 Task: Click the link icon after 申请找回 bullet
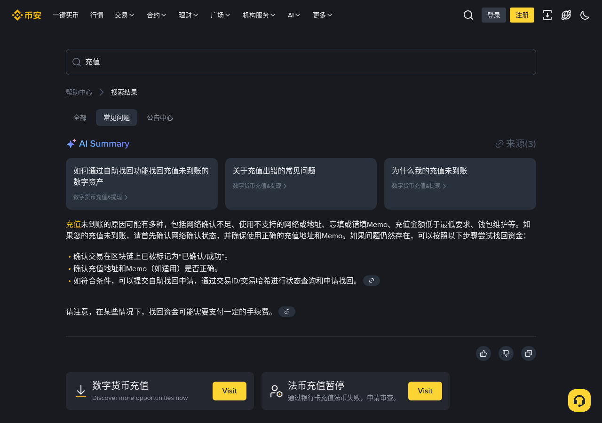click(372, 281)
